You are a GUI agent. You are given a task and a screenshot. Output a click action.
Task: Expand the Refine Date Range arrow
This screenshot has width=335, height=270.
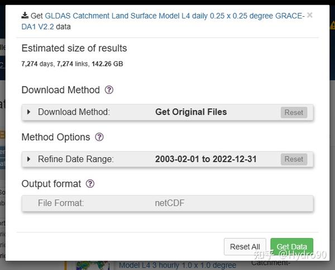coord(29,159)
